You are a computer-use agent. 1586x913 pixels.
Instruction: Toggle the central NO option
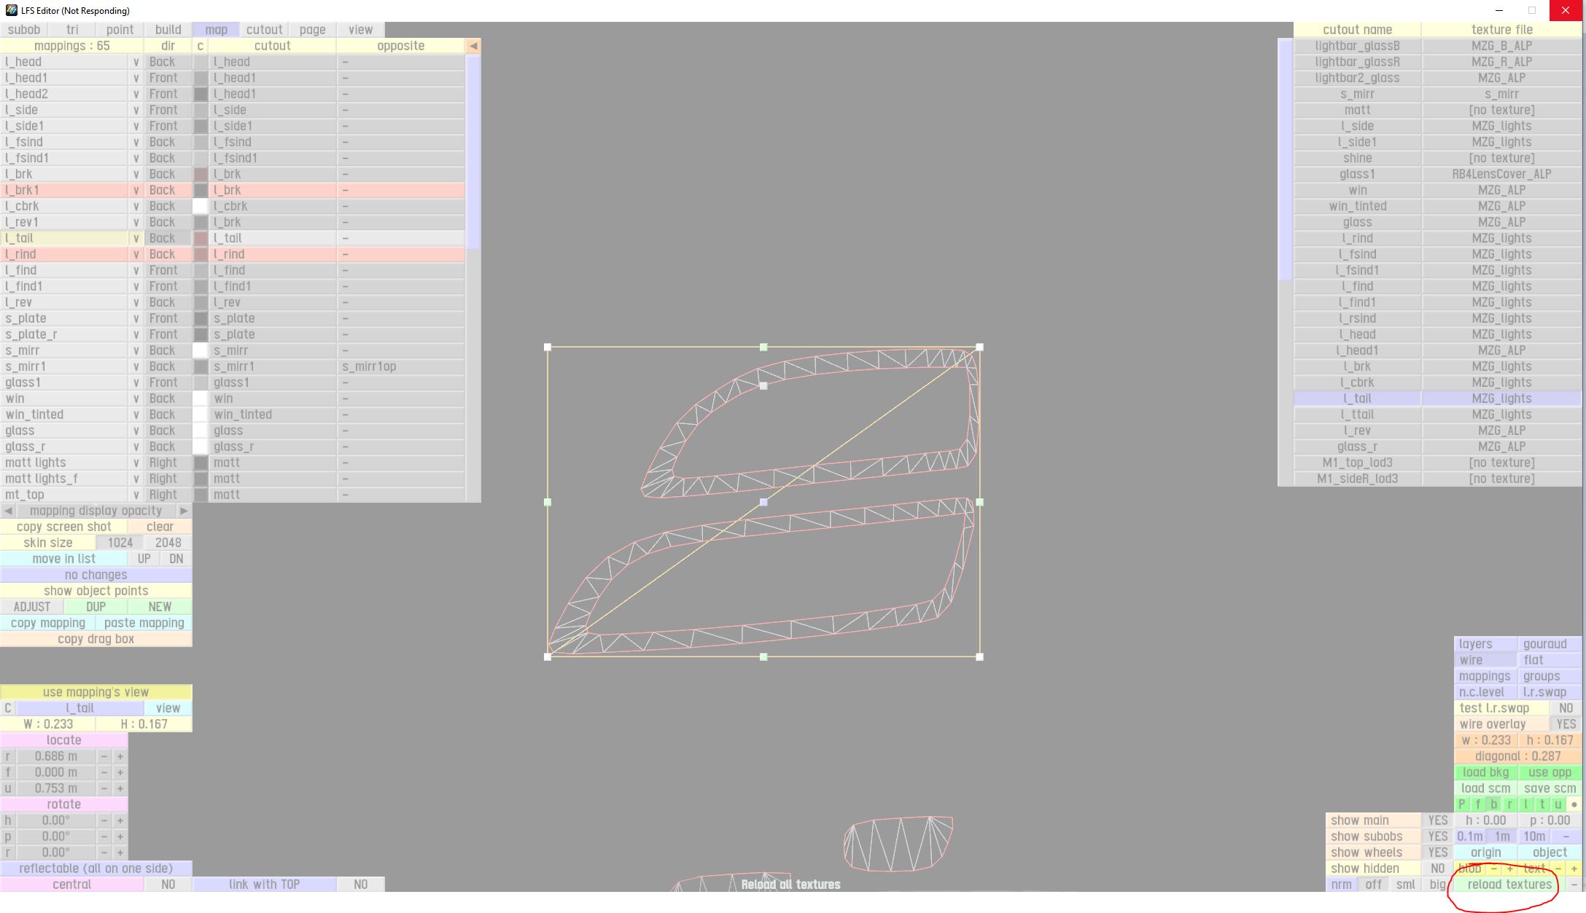point(168,885)
